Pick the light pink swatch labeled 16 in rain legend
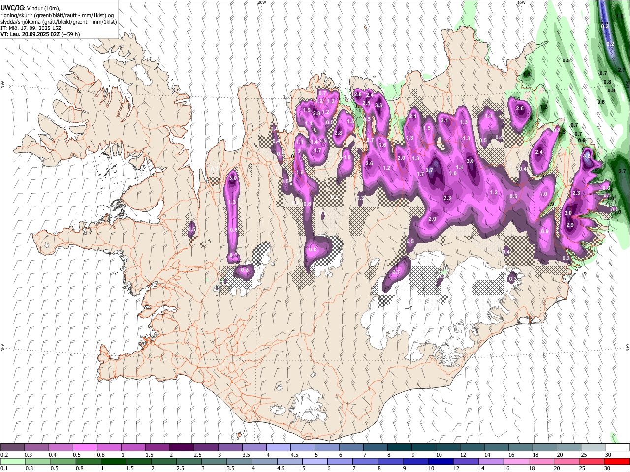The width and height of the screenshot is (630, 472). click(x=516, y=461)
